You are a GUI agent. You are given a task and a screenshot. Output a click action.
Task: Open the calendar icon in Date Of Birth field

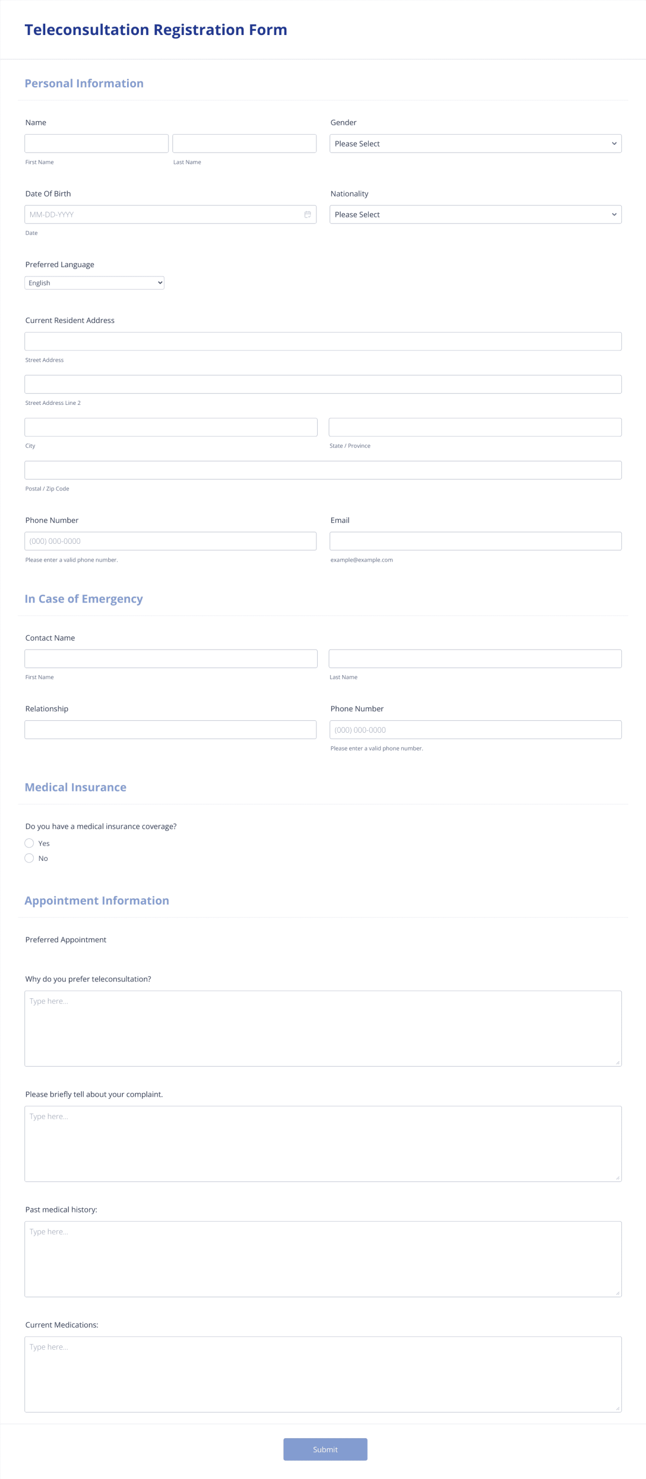click(308, 214)
